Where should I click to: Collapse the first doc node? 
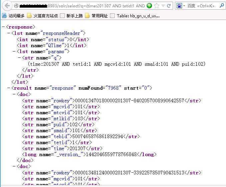pos(14,94)
